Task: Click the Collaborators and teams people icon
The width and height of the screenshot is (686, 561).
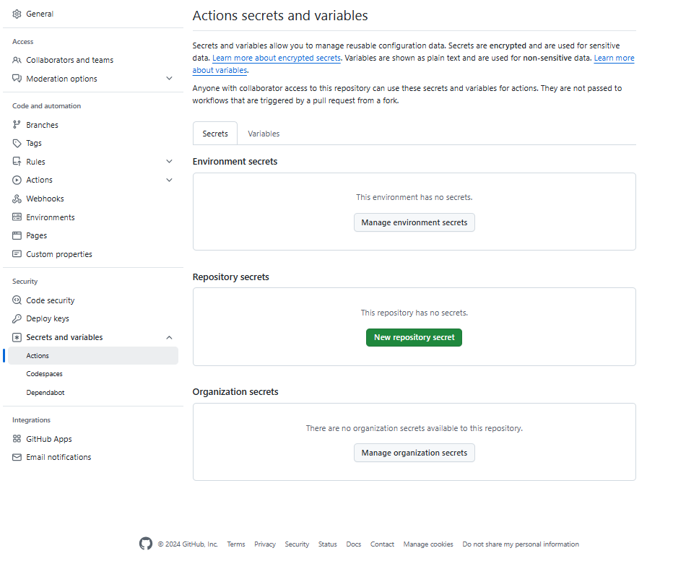Action: coord(17,60)
